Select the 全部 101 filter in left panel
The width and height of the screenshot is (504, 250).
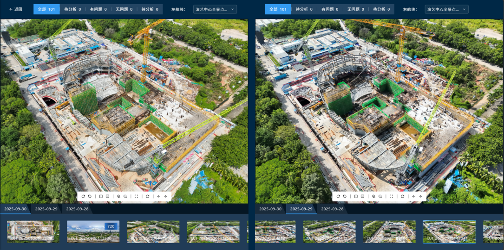[46, 9]
